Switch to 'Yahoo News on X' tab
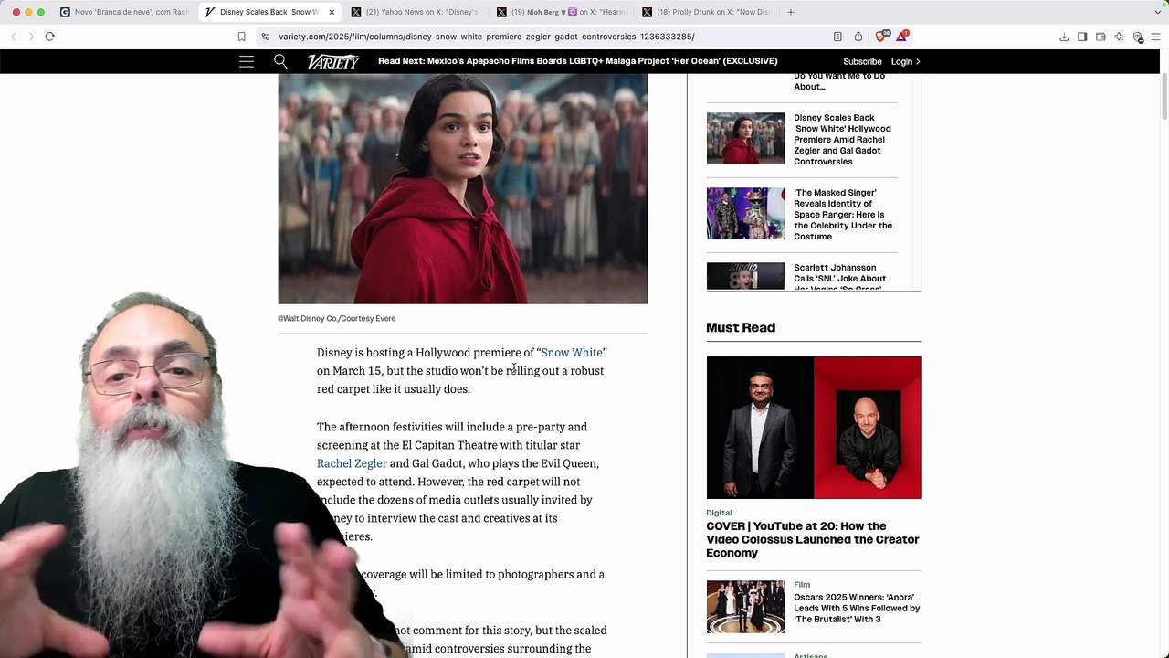This screenshot has height=658, width=1169. (416, 12)
